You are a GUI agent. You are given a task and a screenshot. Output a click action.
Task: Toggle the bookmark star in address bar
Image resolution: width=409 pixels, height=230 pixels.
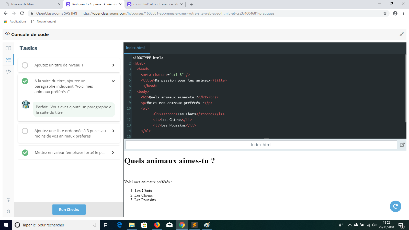click(x=384, y=13)
